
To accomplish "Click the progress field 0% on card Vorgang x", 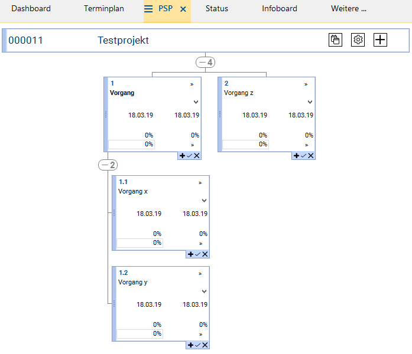I will pos(140,243).
